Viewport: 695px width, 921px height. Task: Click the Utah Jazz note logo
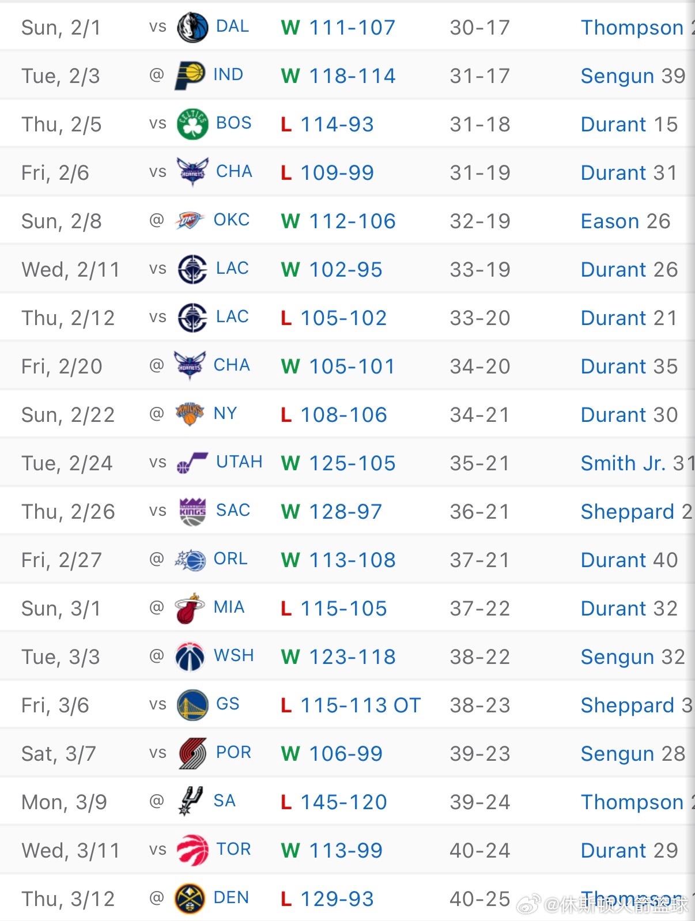click(192, 463)
